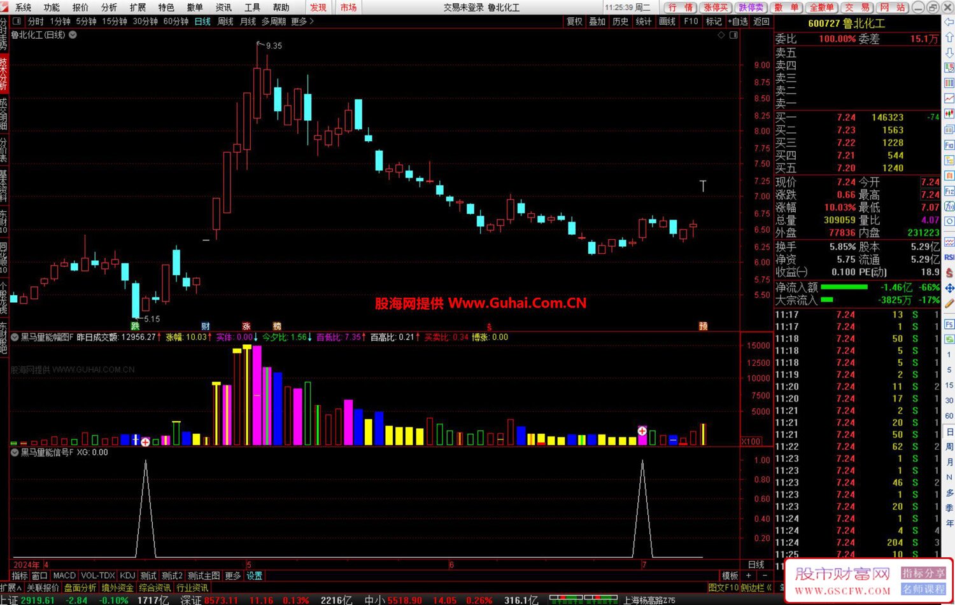Click the blue move-arrows icon in right sidebar
Viewport: 955px width, 605px height.
(x=949, y=288)
